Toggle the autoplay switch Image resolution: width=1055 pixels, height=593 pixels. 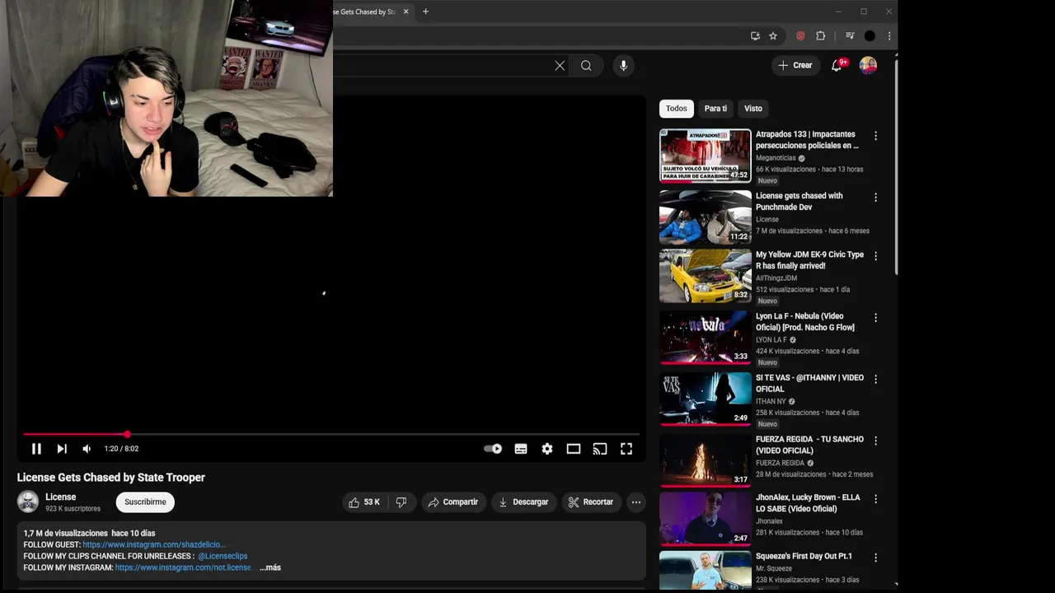[493, 449]
